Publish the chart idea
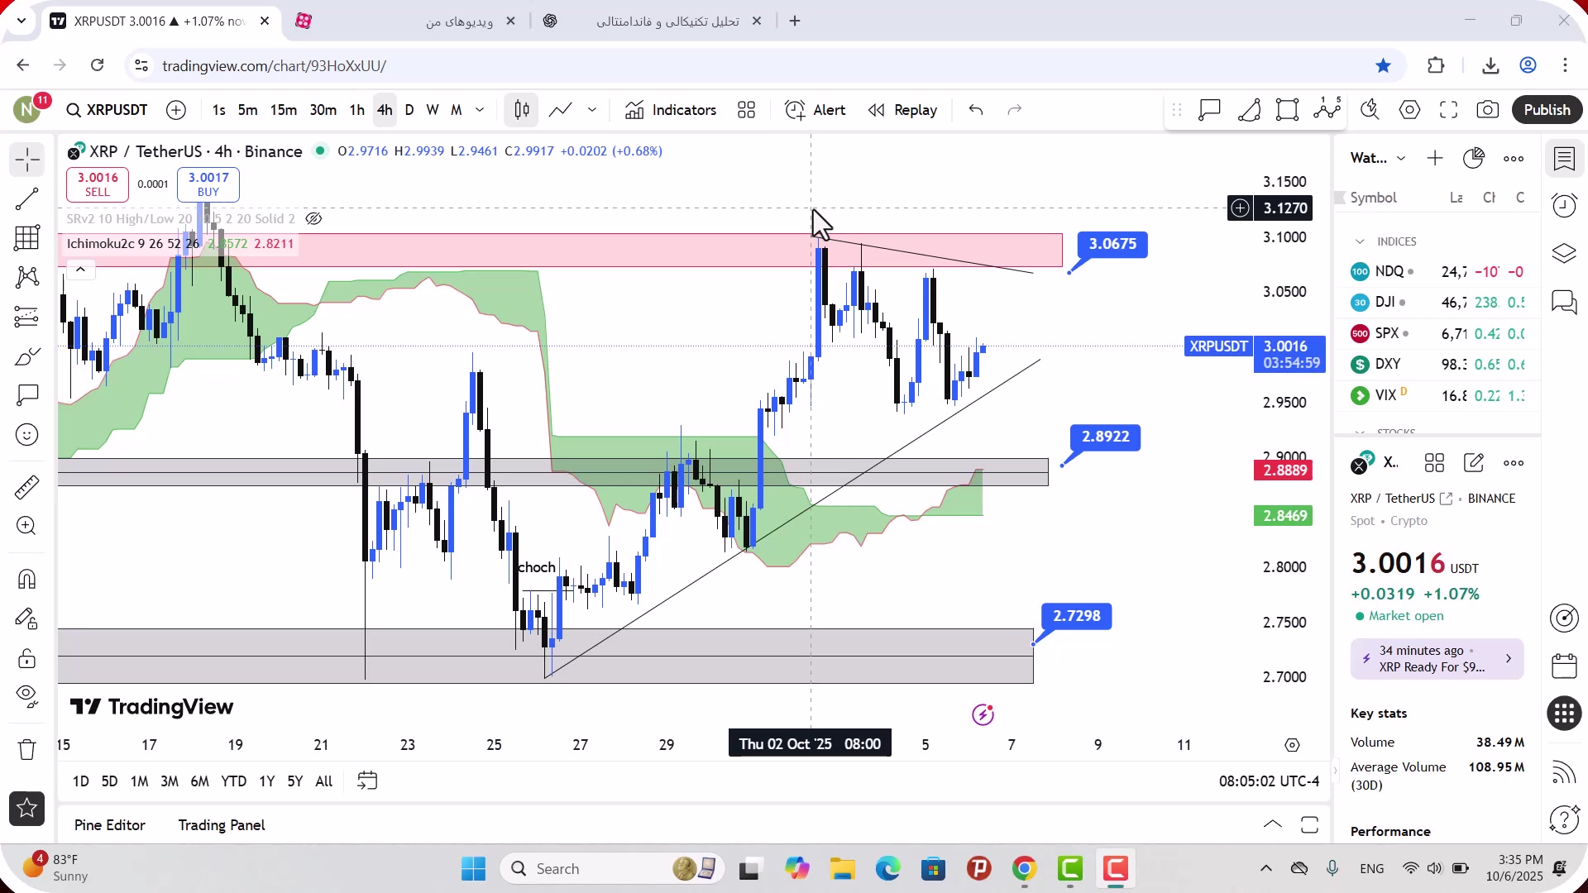The height and width of the screenshot is (893, 1588). click(1547, 110)
